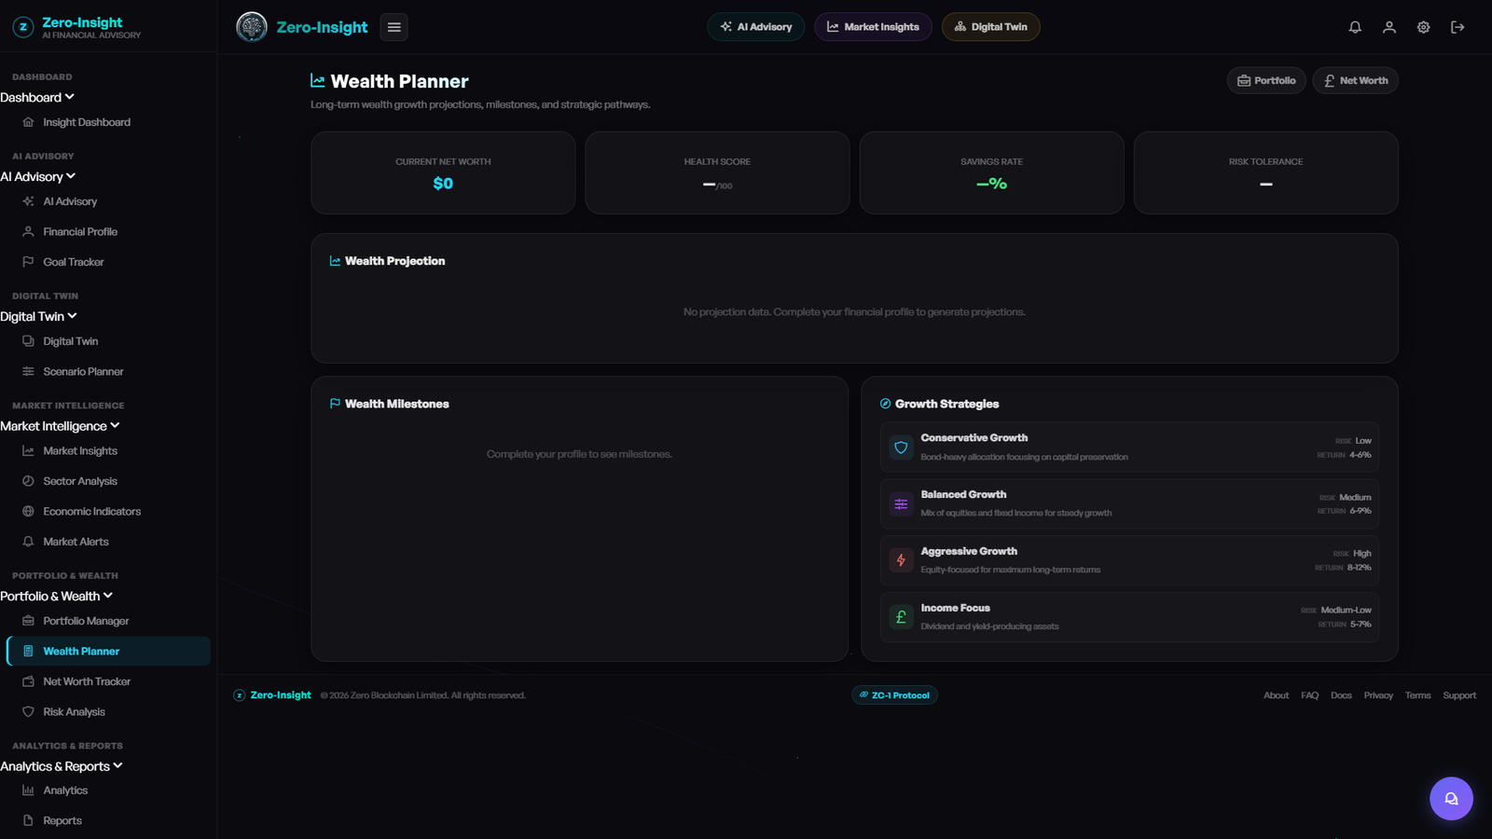
Task: Click the Conservative Growth shield icon
Action: (x=901, y=447)
